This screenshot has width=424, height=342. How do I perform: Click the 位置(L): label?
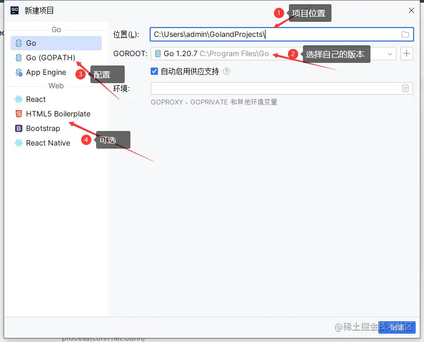pos(126,35)
